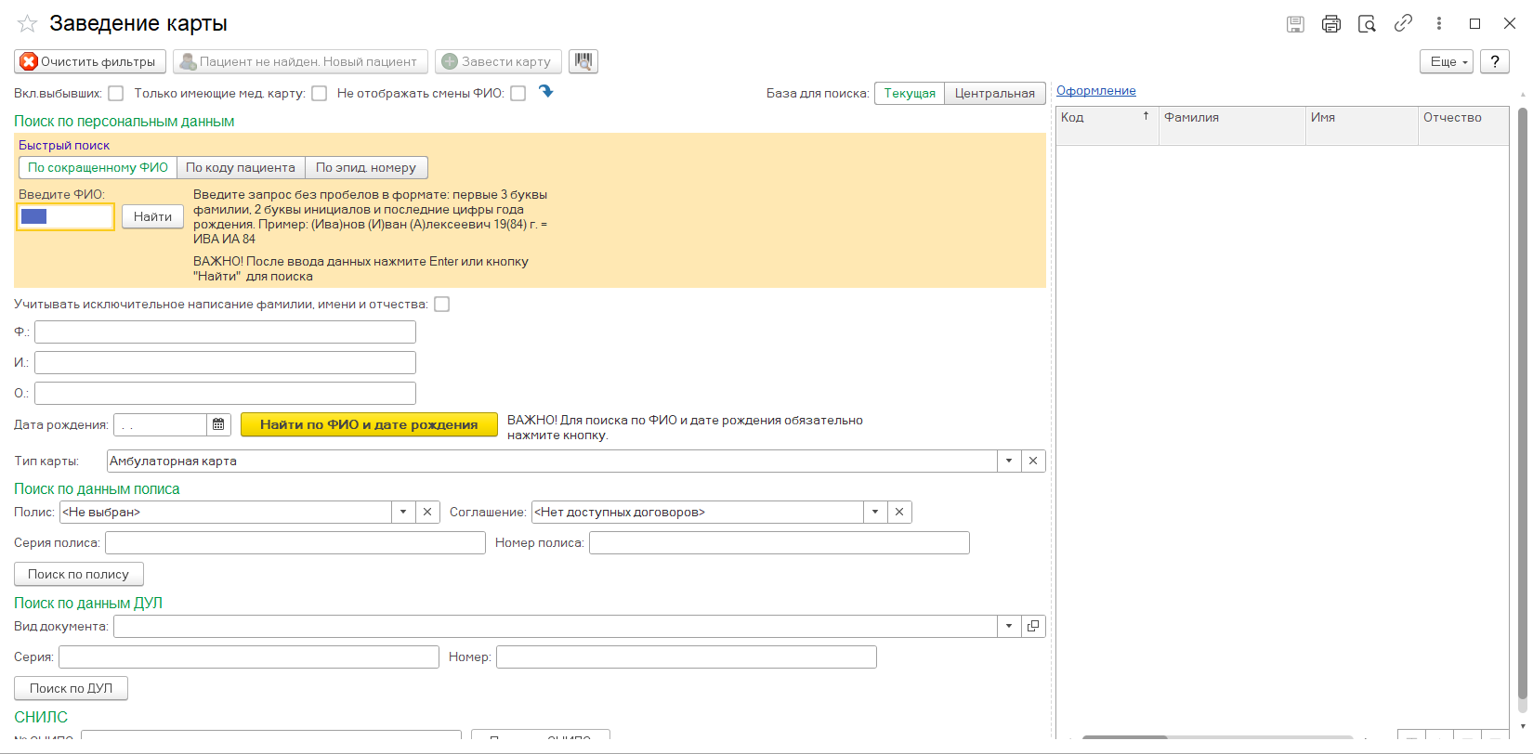The width and height of the screenshot is (1533, 754).
Task: Click the barcode scanner icon
Action: coord(583,61)
